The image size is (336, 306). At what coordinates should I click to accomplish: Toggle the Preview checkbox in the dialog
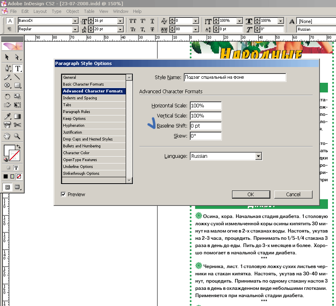pos(63,194)
